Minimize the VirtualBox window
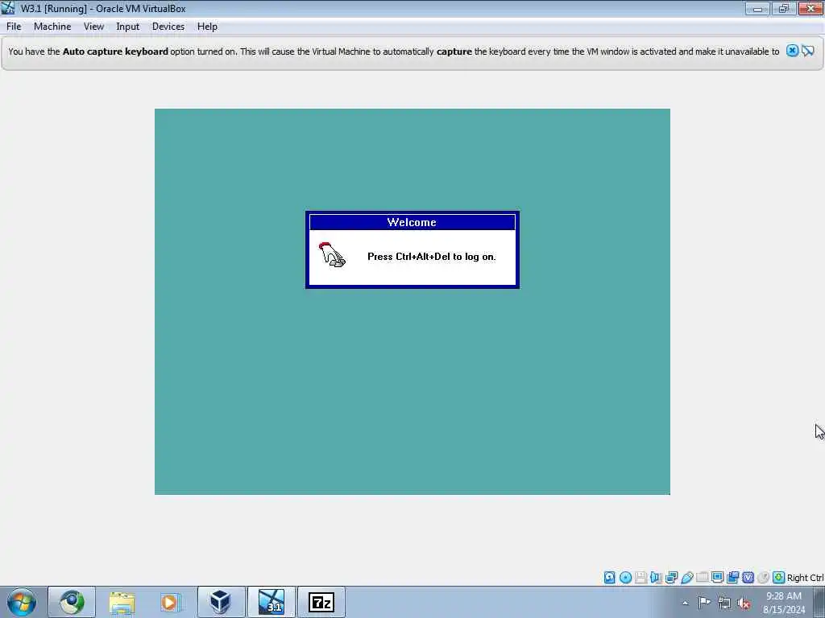This screenshot has width=825, height=618. click(x=757, y=8)
